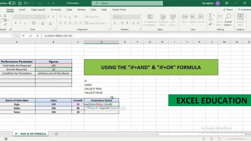The image size is (251, 141).
Task: Open Format as Table gallery
Action: 163,20
